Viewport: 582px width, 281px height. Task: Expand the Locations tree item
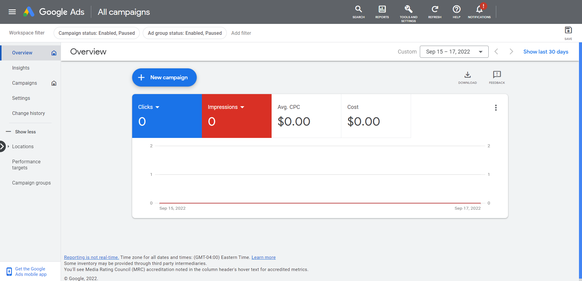pos(8,146)
